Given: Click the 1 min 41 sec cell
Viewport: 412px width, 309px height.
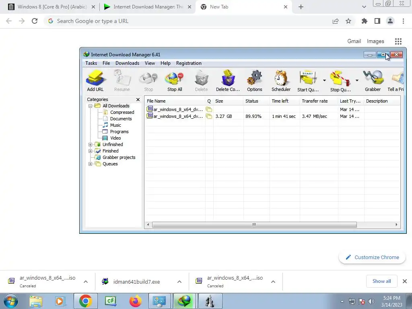Looking at the screenshot, I should tap(284, 116).
